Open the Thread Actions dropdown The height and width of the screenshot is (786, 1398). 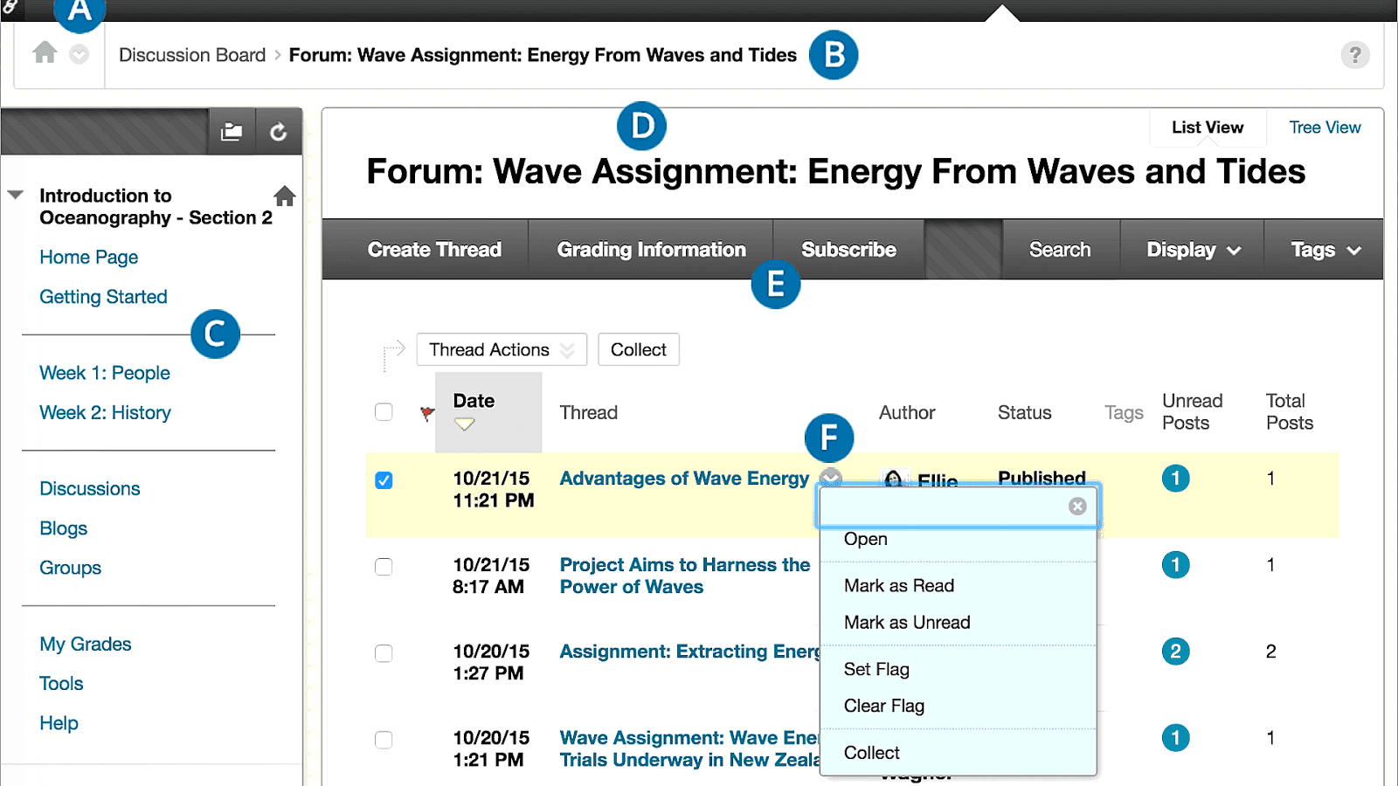tap(501, 349)
